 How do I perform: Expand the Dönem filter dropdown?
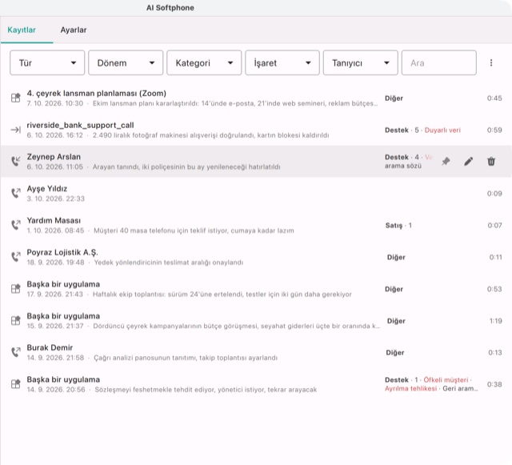[x=126, y=62]
